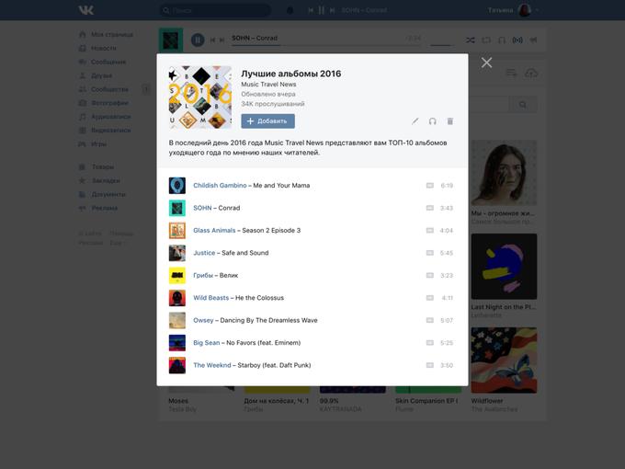Open the notifications bell icon
625x469 pixels.
[x=290, y=10]
